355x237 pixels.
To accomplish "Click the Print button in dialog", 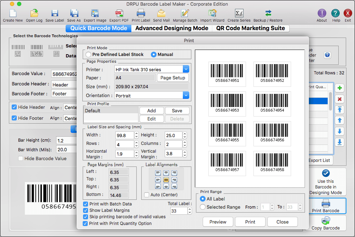I will [250, 222].
